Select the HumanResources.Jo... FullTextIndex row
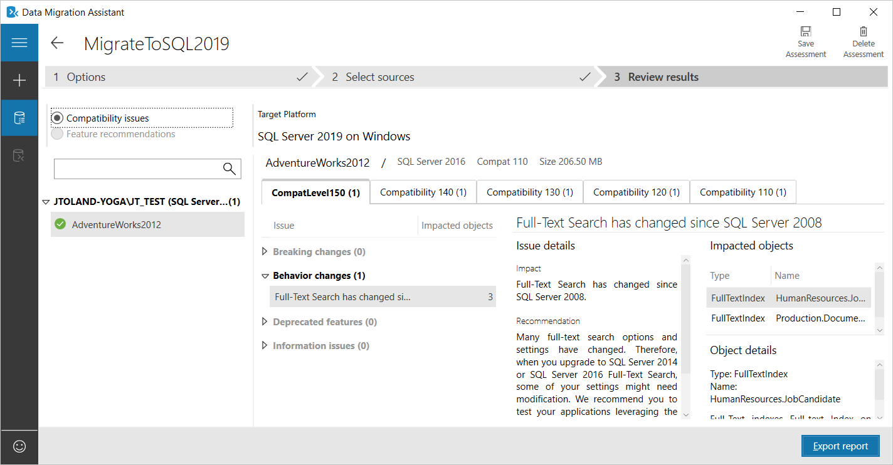The image size is (893, 465). (789, 298)
